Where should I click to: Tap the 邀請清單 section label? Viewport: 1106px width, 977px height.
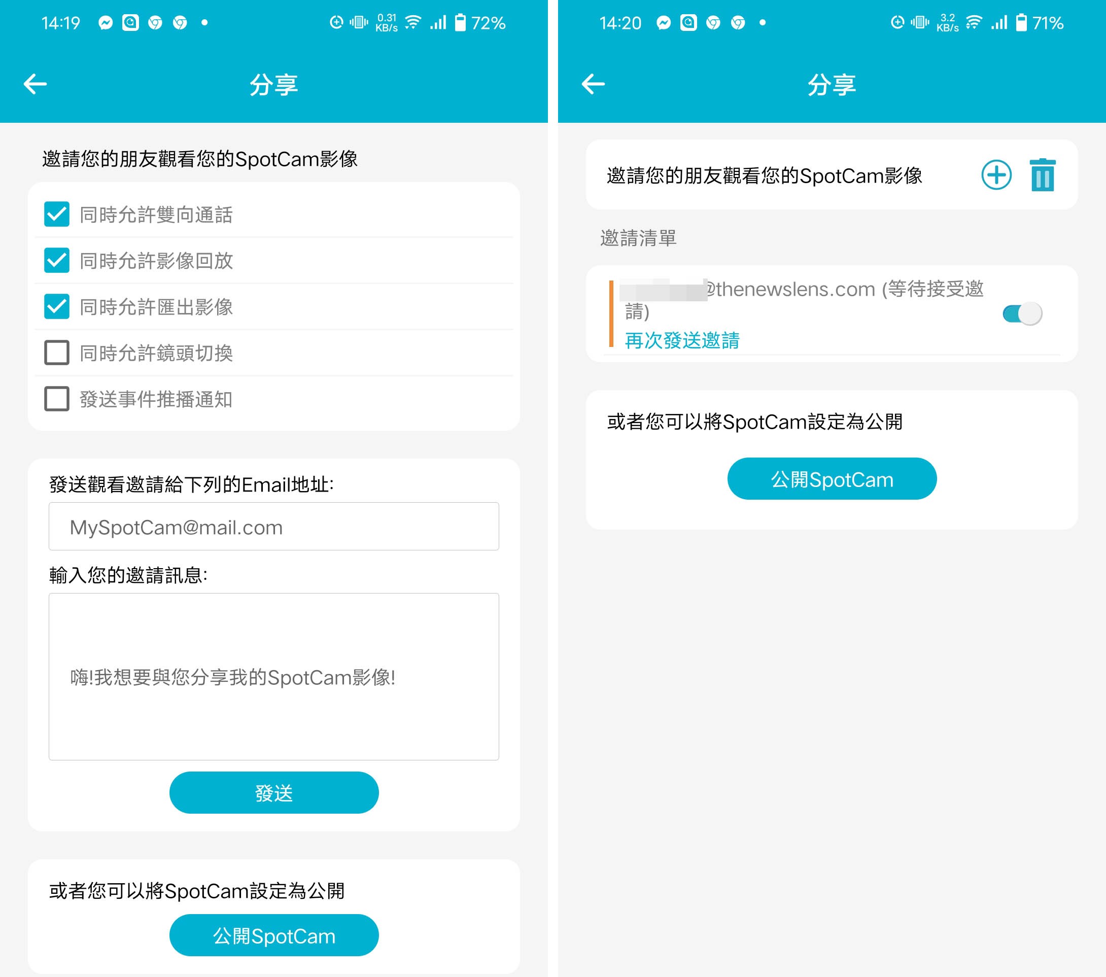[639, 238]
